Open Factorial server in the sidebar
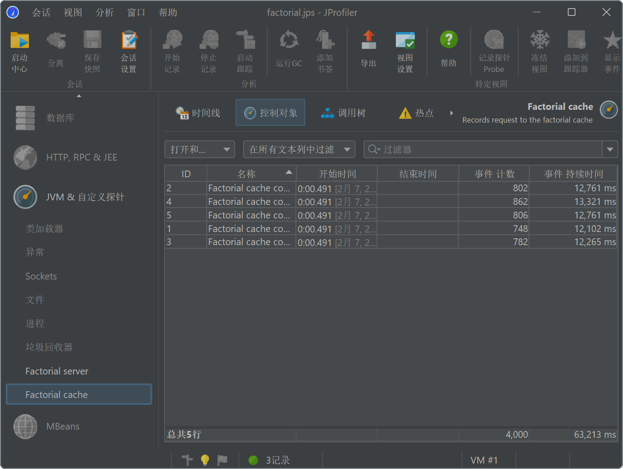 click(x=57, y=371)
